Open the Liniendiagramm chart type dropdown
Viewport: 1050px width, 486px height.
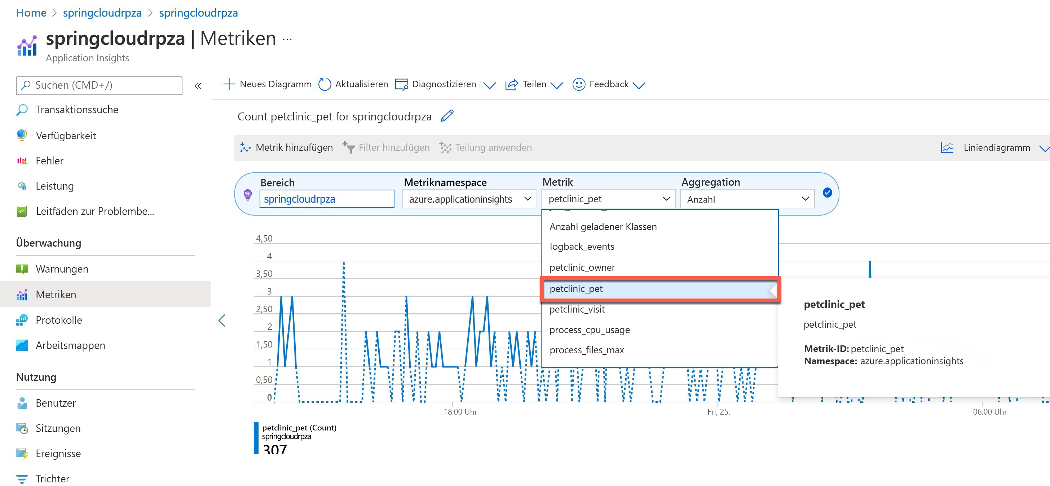1044,149
